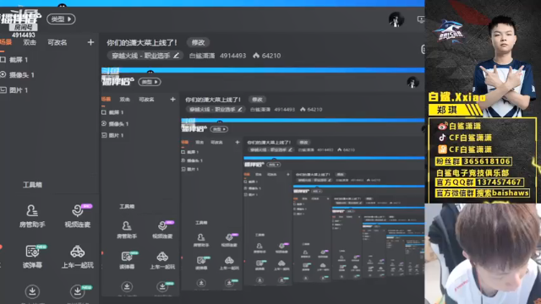
Task: Click the 修改 button in the first nested preview
Action: pyautogui.click(x=257, y=100)
